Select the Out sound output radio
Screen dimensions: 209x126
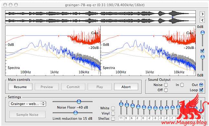201,85
